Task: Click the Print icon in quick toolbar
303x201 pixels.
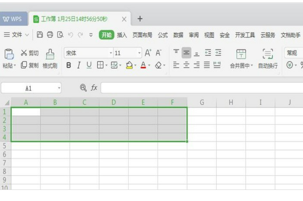Action: point(50,35)
